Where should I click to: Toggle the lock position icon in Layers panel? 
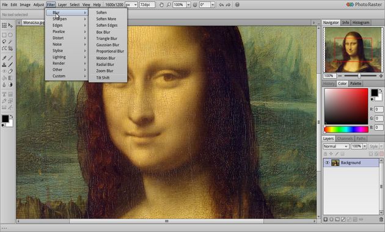coord(331,154)
